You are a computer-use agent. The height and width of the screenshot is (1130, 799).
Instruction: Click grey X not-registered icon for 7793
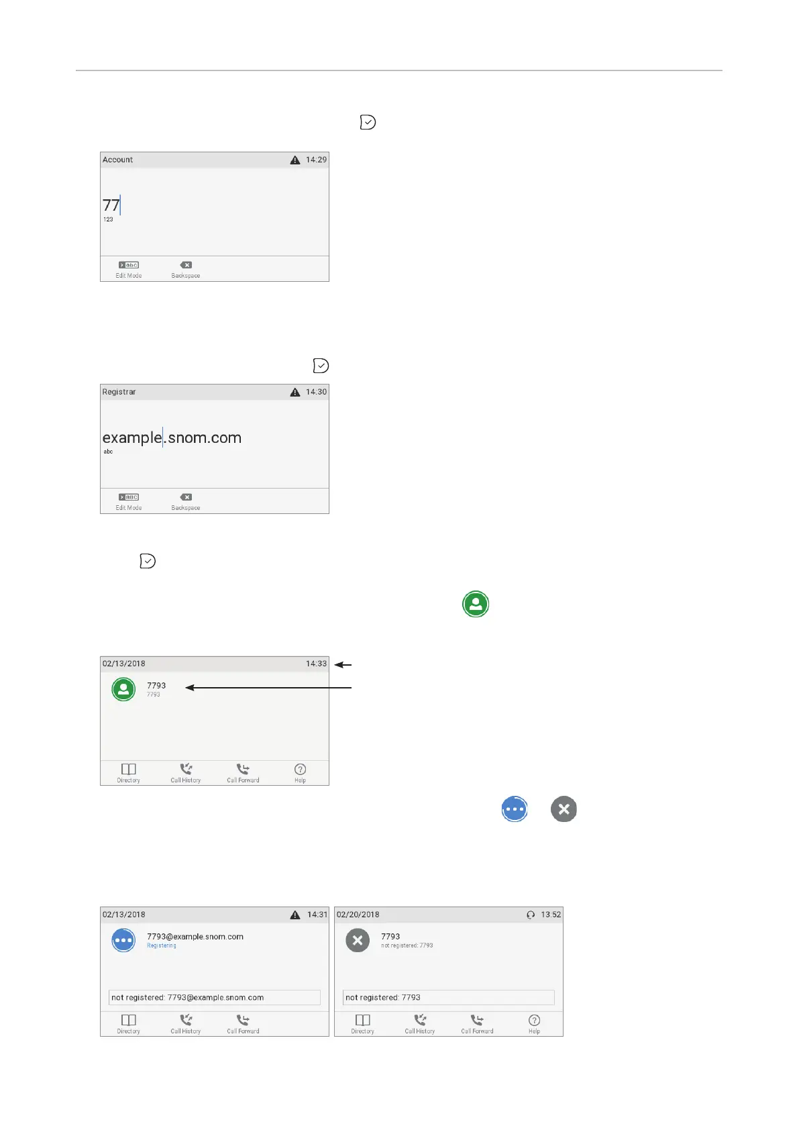358,940
